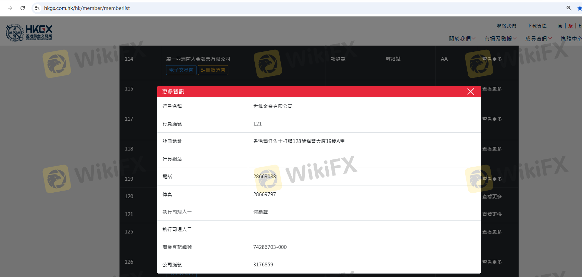Select company name 第一亞洲商人金銀業有限公司

click(198, 59)
